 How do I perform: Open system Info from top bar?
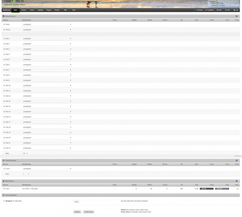(x=227, y=10)
